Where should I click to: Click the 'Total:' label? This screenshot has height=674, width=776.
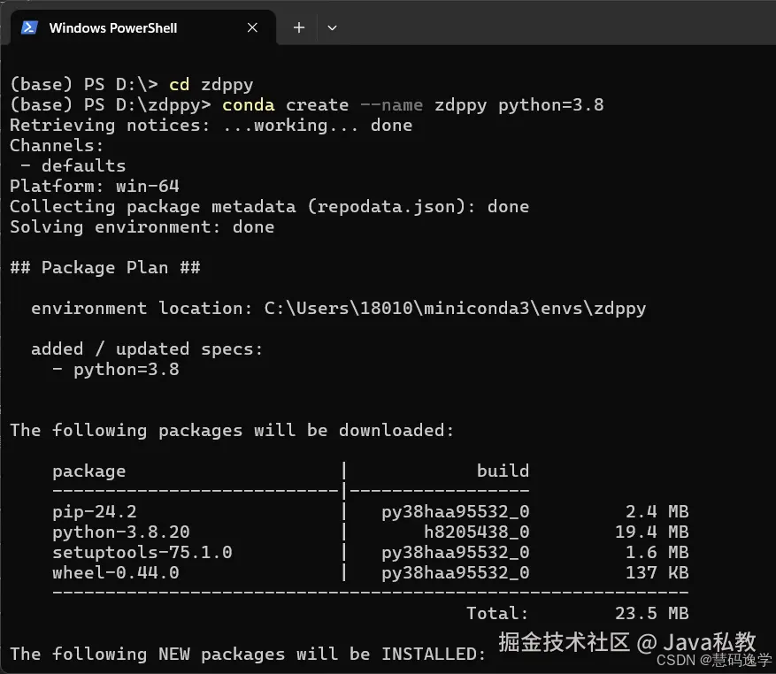pyautogui.click(x=497, y=614)
